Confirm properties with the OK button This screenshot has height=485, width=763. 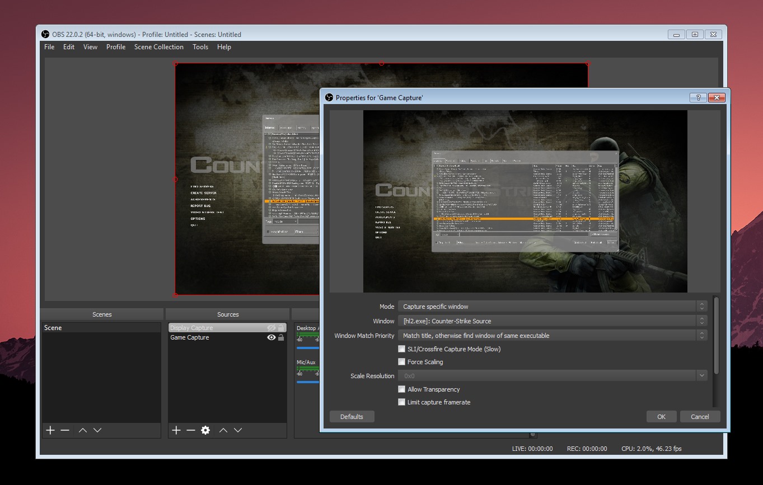click(x=661, y=417)
